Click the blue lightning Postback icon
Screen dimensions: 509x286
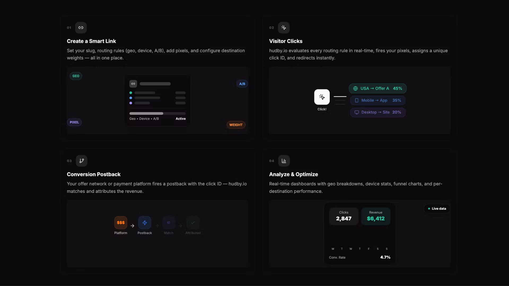pos(145,223)
